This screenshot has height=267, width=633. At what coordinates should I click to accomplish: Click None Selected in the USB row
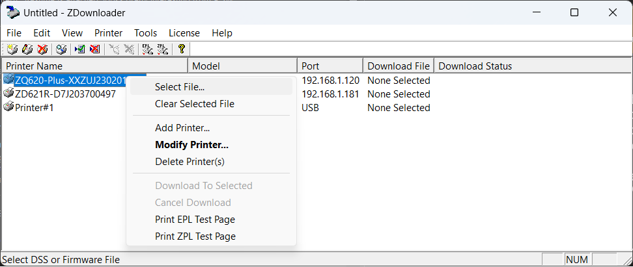pyautogui.click(x=399, y=108)
